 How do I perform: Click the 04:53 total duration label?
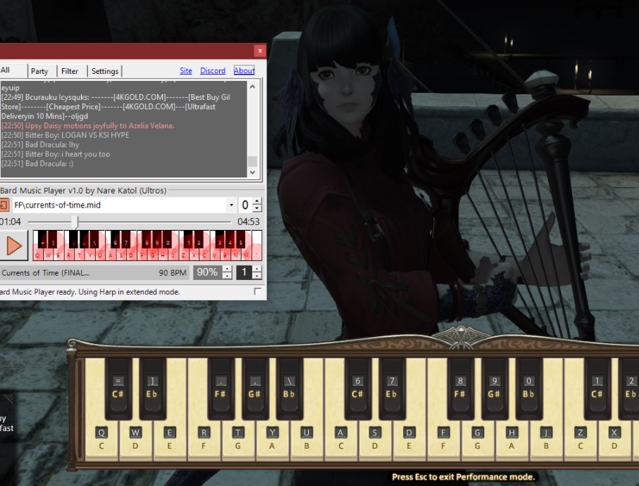pyautogui.click(x=248, y=222)
